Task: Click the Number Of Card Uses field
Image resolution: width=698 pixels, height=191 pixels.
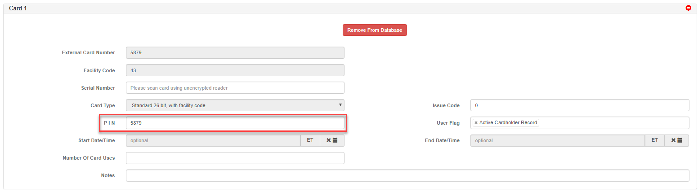Action: tap(235, 158)
